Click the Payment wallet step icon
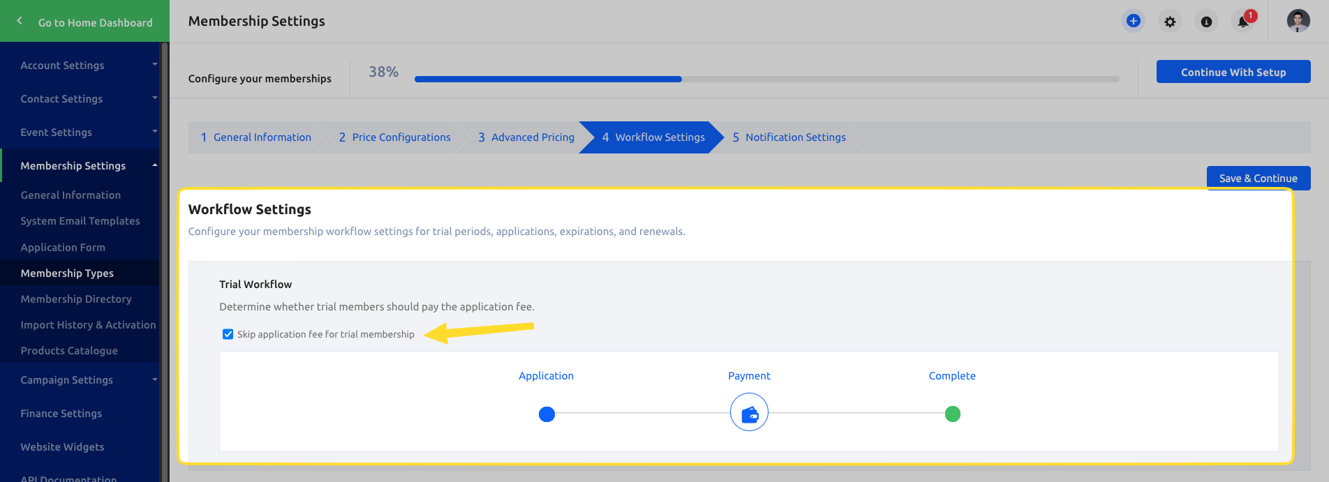Screen dimensions: 1329x482 749,412
